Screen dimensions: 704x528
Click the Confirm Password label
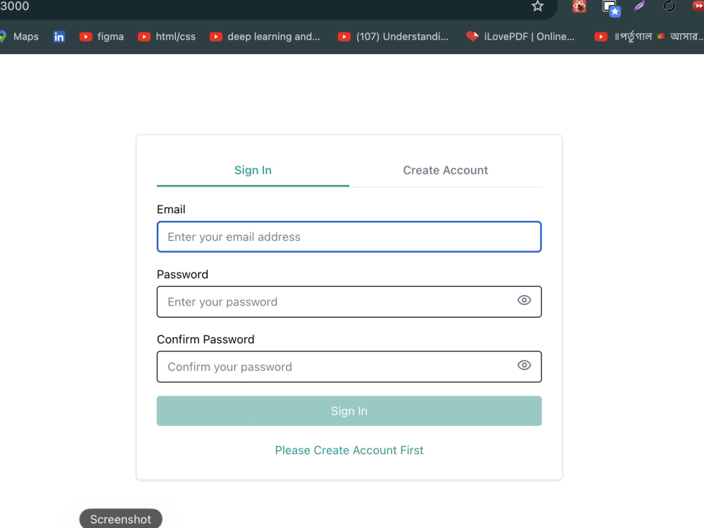(206, 339)
